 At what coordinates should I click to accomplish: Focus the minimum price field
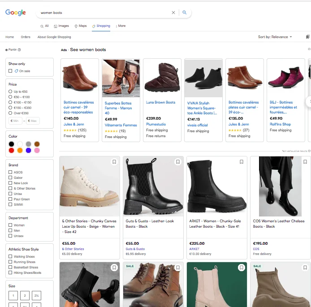pos(15,121)
